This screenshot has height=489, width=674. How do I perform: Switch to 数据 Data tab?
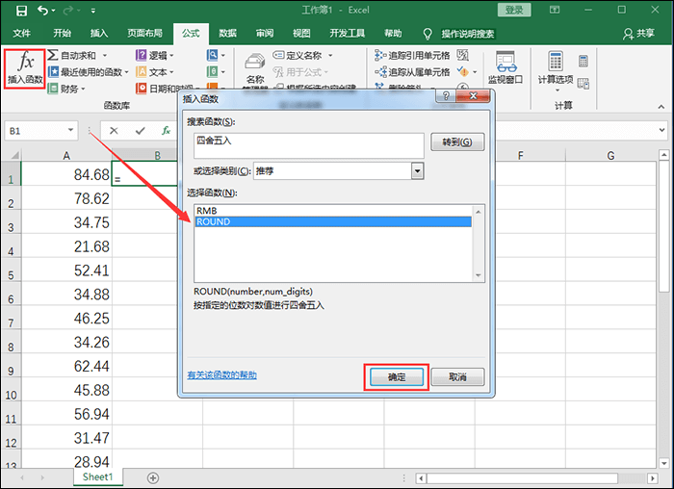(227, 33)
